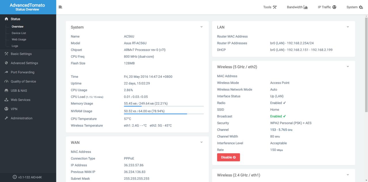Open the Web Usage page
Image resolution: width=368 pixels, height=182 pixels.
click(x=19, y=39)
